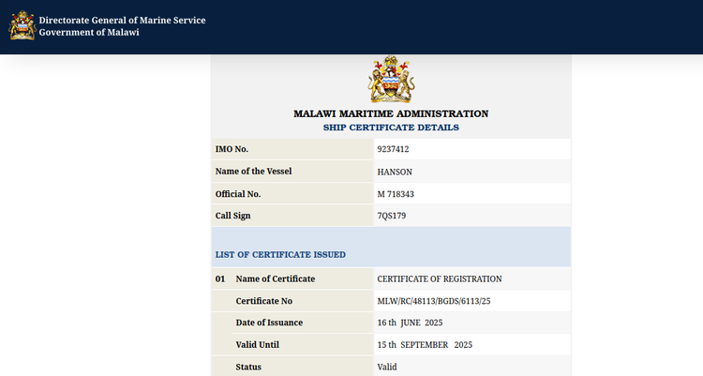Click the LIST OF CERTIFICATE ISSUED heading
The image size is (703, 376).
(x=280, y=254)
